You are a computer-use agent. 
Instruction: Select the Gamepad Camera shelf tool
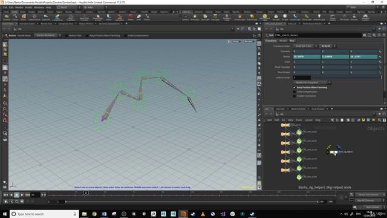pos(365,18)
